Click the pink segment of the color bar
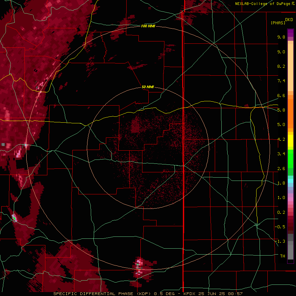 290,199
